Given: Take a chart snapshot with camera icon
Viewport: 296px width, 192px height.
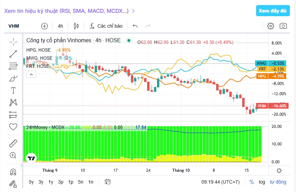Looking at the screenshot, I should (x=283, y=26).
